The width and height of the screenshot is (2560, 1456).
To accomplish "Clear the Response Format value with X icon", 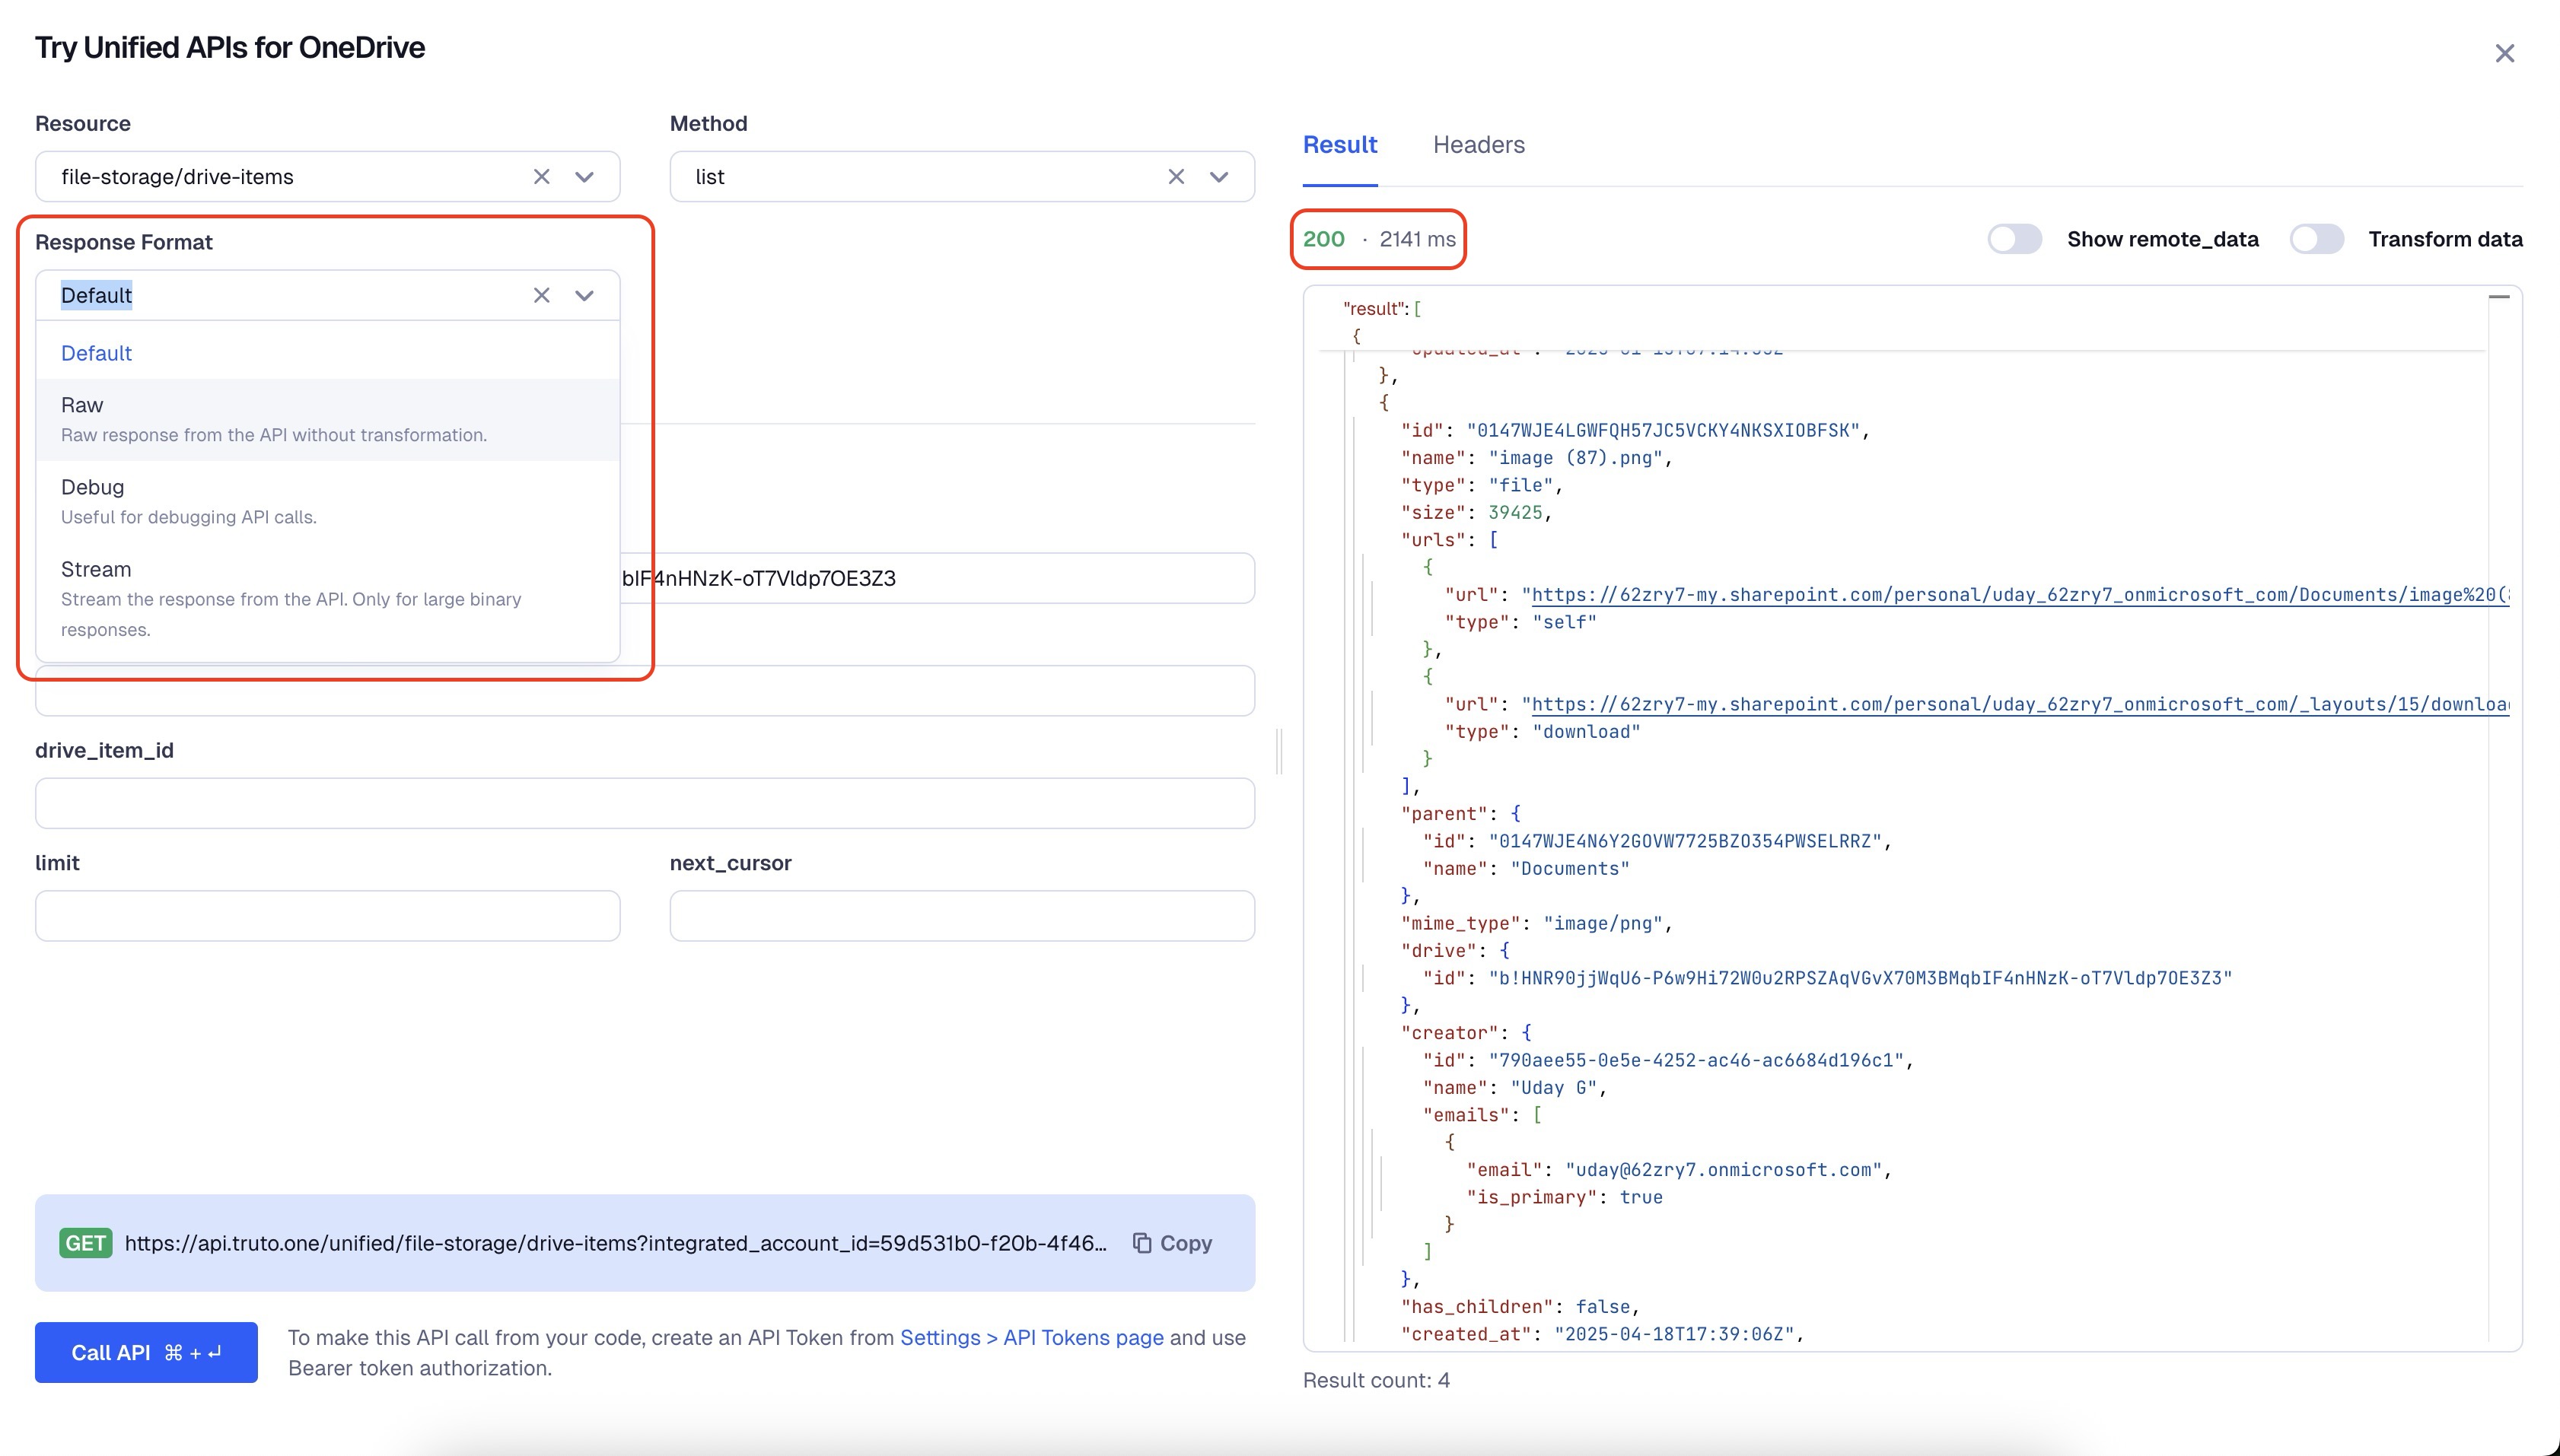I will [541, 295].
